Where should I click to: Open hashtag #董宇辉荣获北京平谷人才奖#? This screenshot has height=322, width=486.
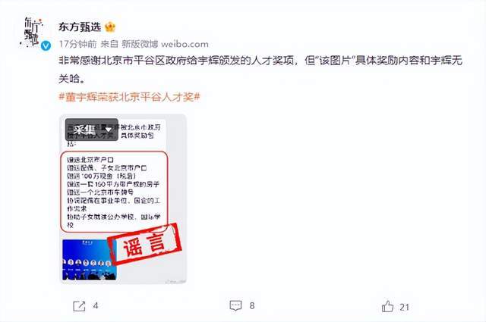[129, 97]
